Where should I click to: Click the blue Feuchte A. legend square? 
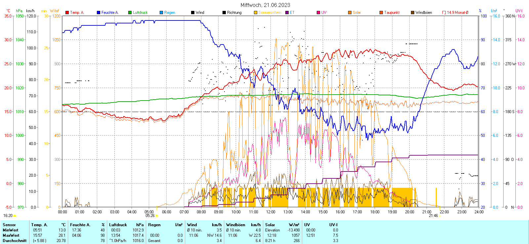[99, 13]
